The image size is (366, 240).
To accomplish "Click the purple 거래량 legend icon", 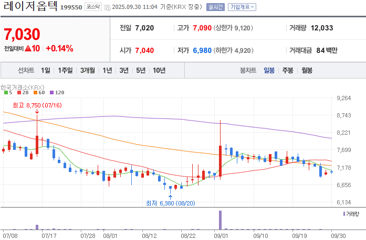I will click(344, 214).
